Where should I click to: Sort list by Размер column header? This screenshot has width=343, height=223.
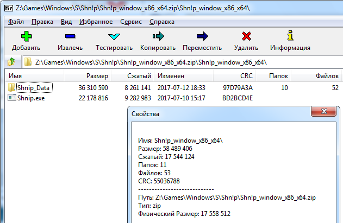tap(97, 76)
